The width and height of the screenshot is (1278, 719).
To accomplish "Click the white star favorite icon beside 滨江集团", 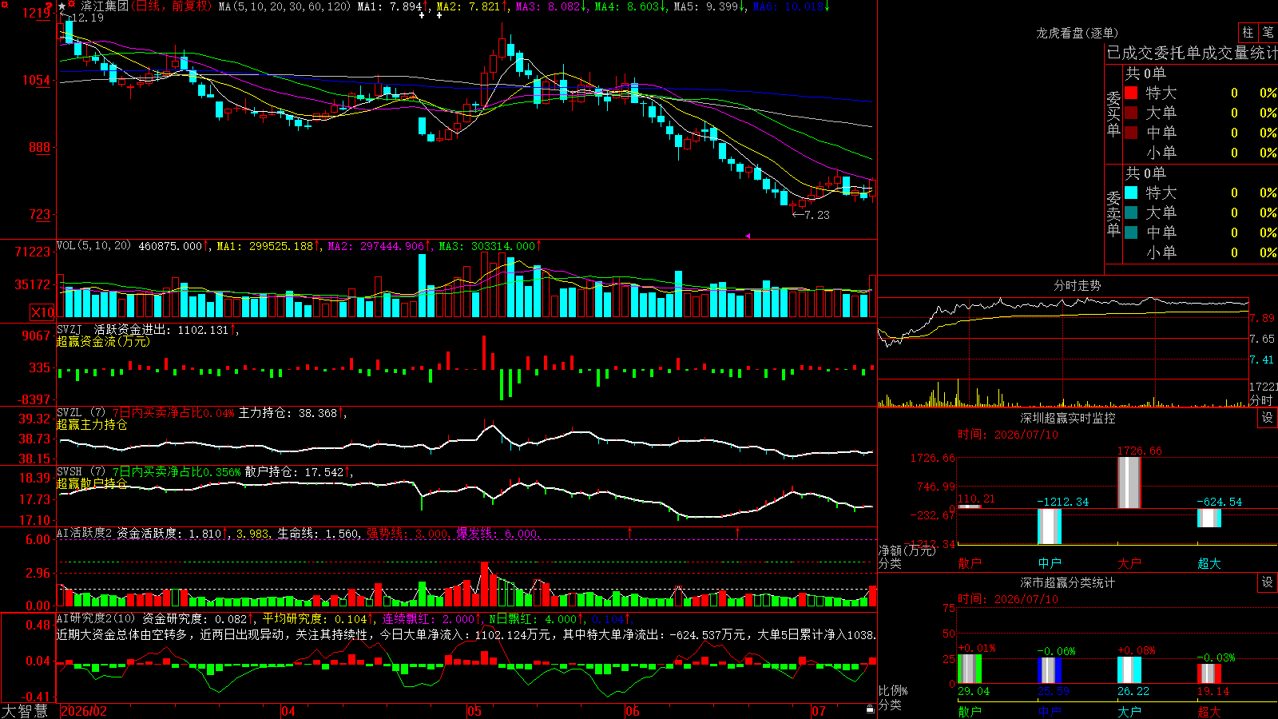I will 62,6.
